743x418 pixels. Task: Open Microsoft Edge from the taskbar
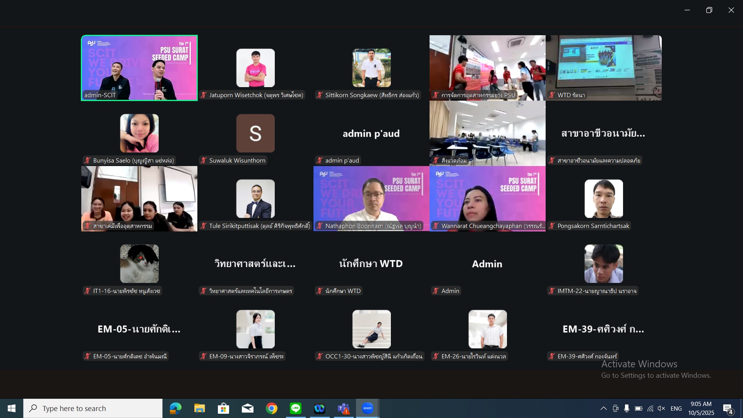(x=175, y=408)
